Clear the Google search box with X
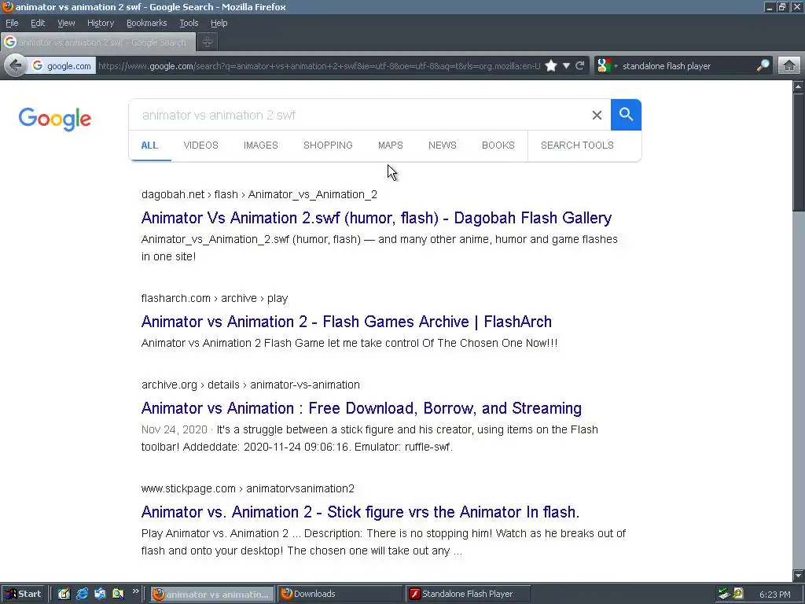The width and height of the screenshot is (805, 604). [x=597, y=115]
